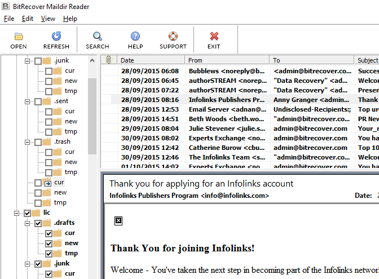Select The Infolinks Team email row
Screen dimensions: 379x279
240,157
